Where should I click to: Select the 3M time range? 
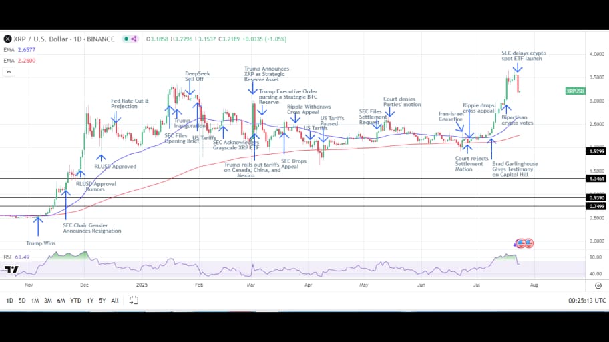[x=48, y=301]
